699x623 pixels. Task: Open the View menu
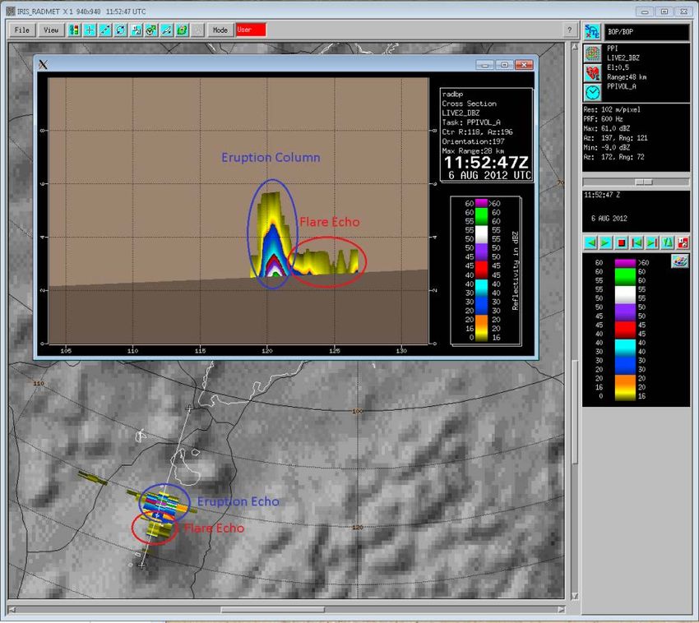click(51, 30)
